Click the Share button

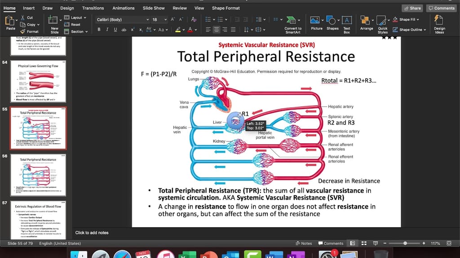[x=412, y=8]
